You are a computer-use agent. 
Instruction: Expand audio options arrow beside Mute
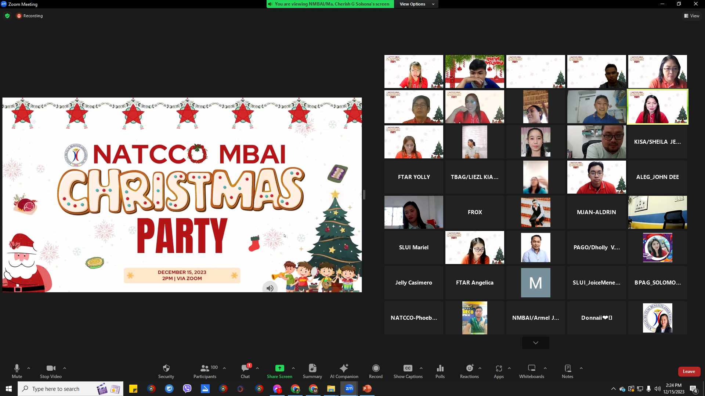click(29, 368)
